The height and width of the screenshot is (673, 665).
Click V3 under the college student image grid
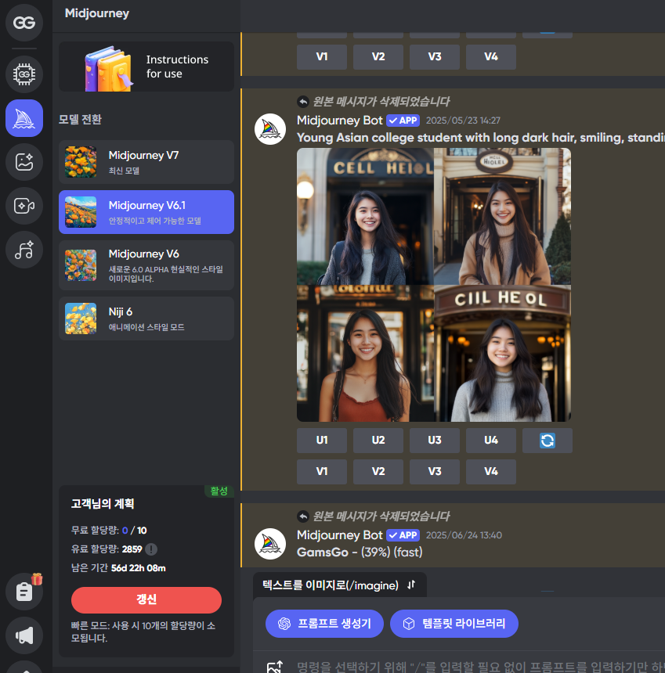434,472
